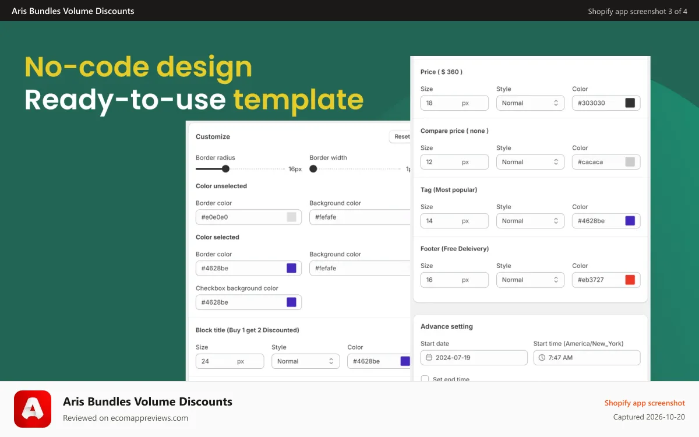Adjust the Border radius slider handle
The height and width of the screenshot is (437, 699).
225,169
